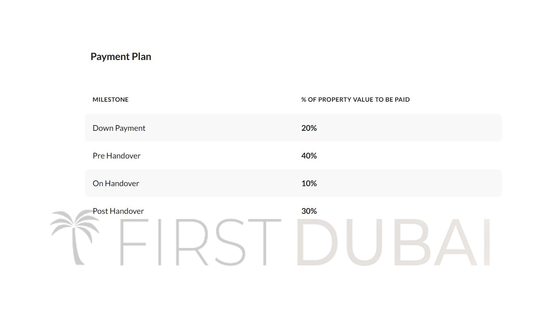Click the letter D in DUBAI

click(316, 242)
